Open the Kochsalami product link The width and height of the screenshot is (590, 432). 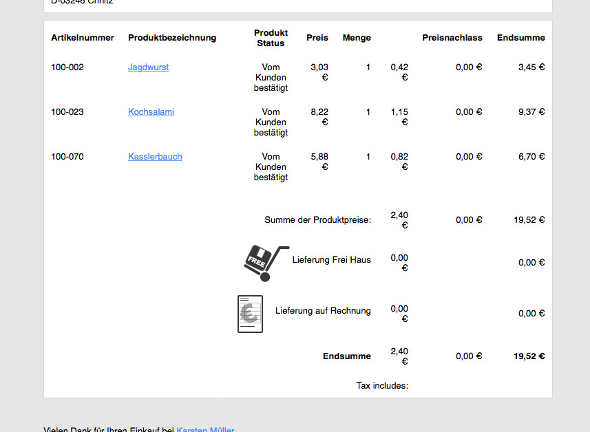pyautogui.click(x=151, y=112)
